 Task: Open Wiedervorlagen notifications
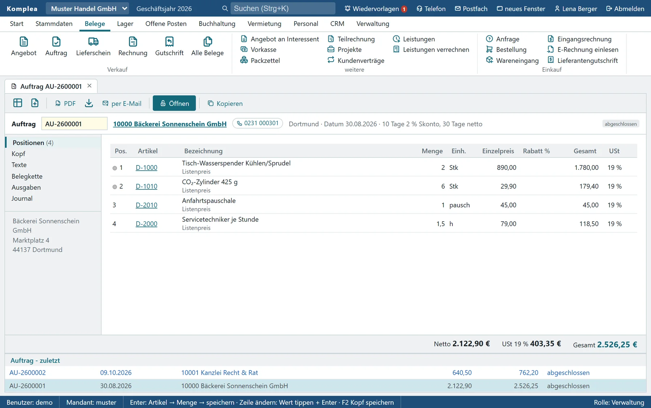(376, 9)
